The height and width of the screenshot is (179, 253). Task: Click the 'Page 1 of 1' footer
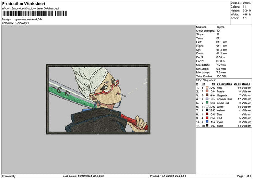[244, 176]
